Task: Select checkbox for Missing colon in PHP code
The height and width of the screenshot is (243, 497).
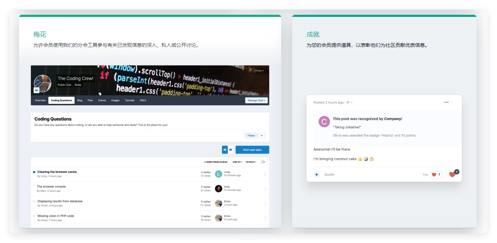Action: [265, 218]
